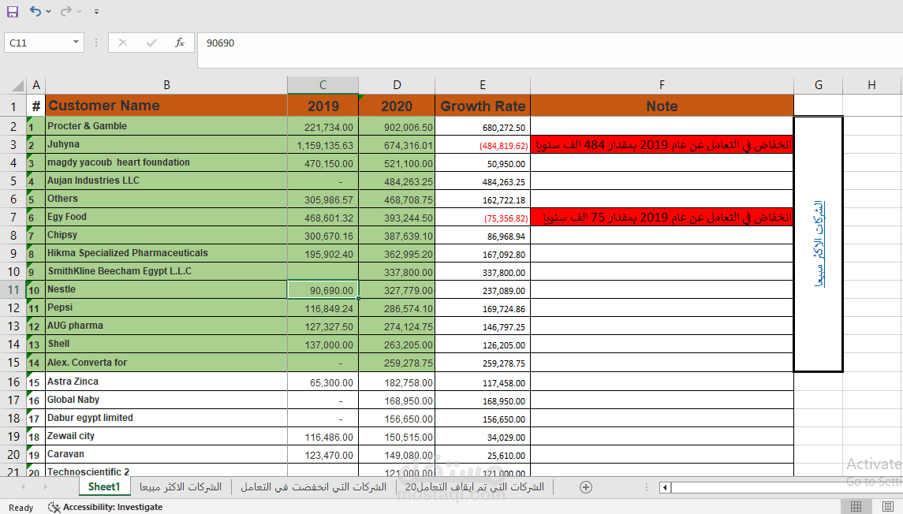
Task: Click the Cancel (X) formula bar icon
Action: (x=123, y=43)
